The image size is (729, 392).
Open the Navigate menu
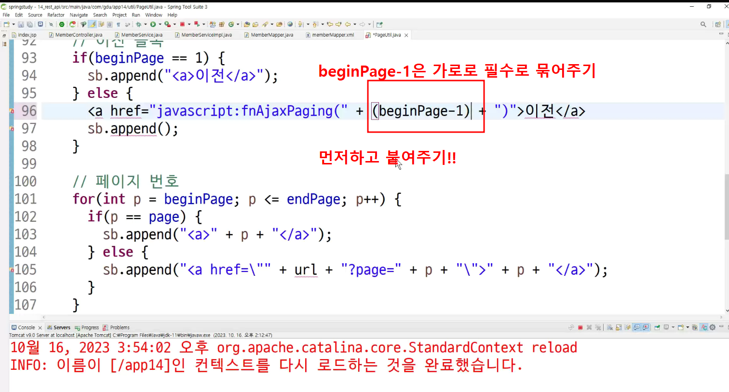(x=79, y=15)
